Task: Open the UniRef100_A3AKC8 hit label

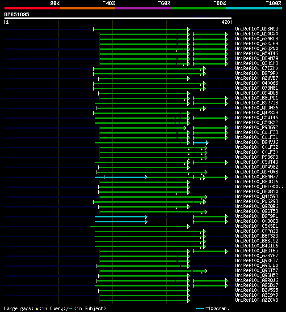Action: (257, 39)
